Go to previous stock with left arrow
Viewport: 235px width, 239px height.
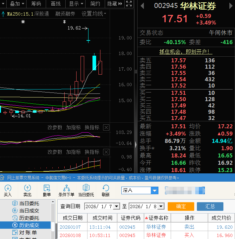pyautogui.click(x=142, y=6)
